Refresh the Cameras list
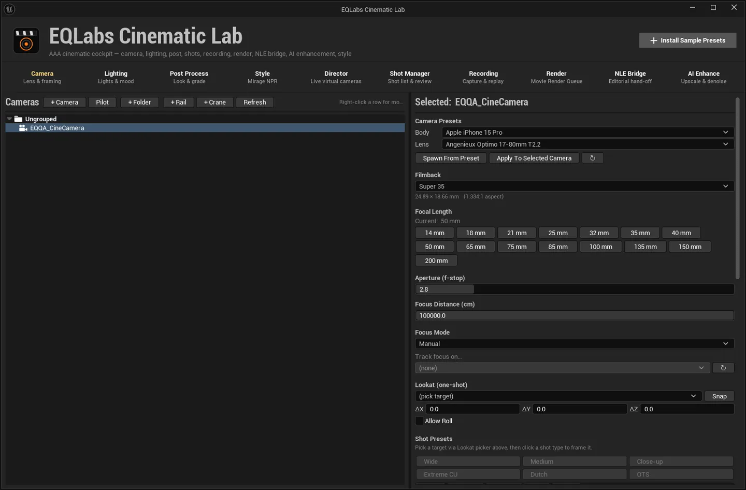This screenshot has width=746, height=490. 255,102
